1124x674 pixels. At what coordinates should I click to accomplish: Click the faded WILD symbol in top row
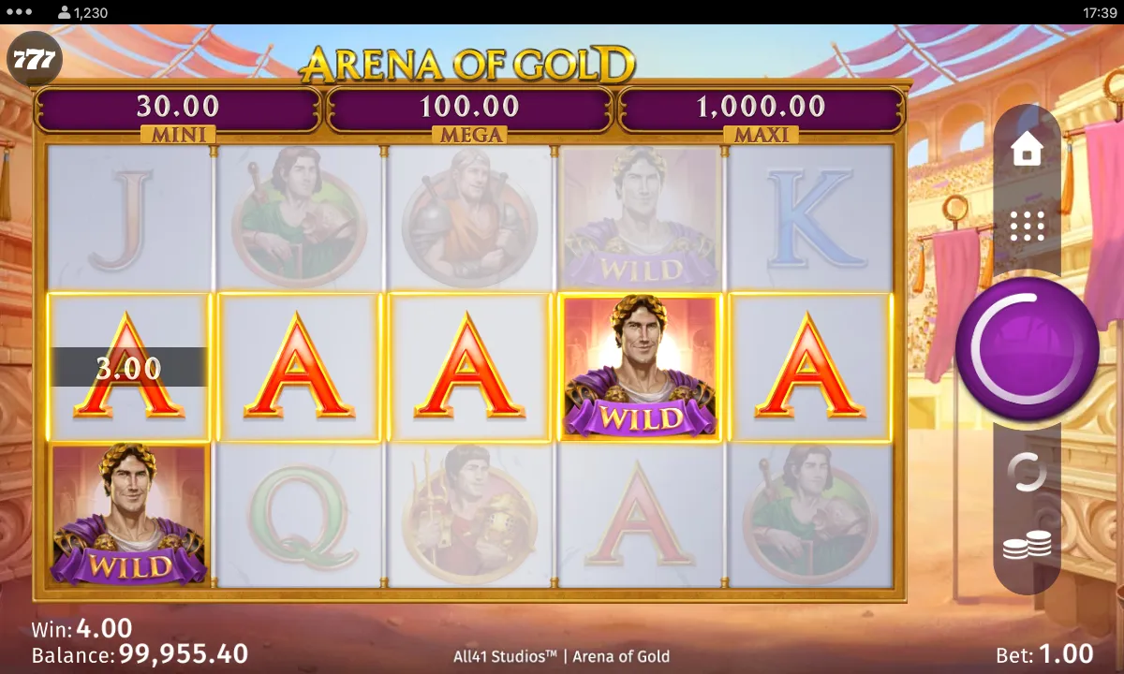[640, 217]
